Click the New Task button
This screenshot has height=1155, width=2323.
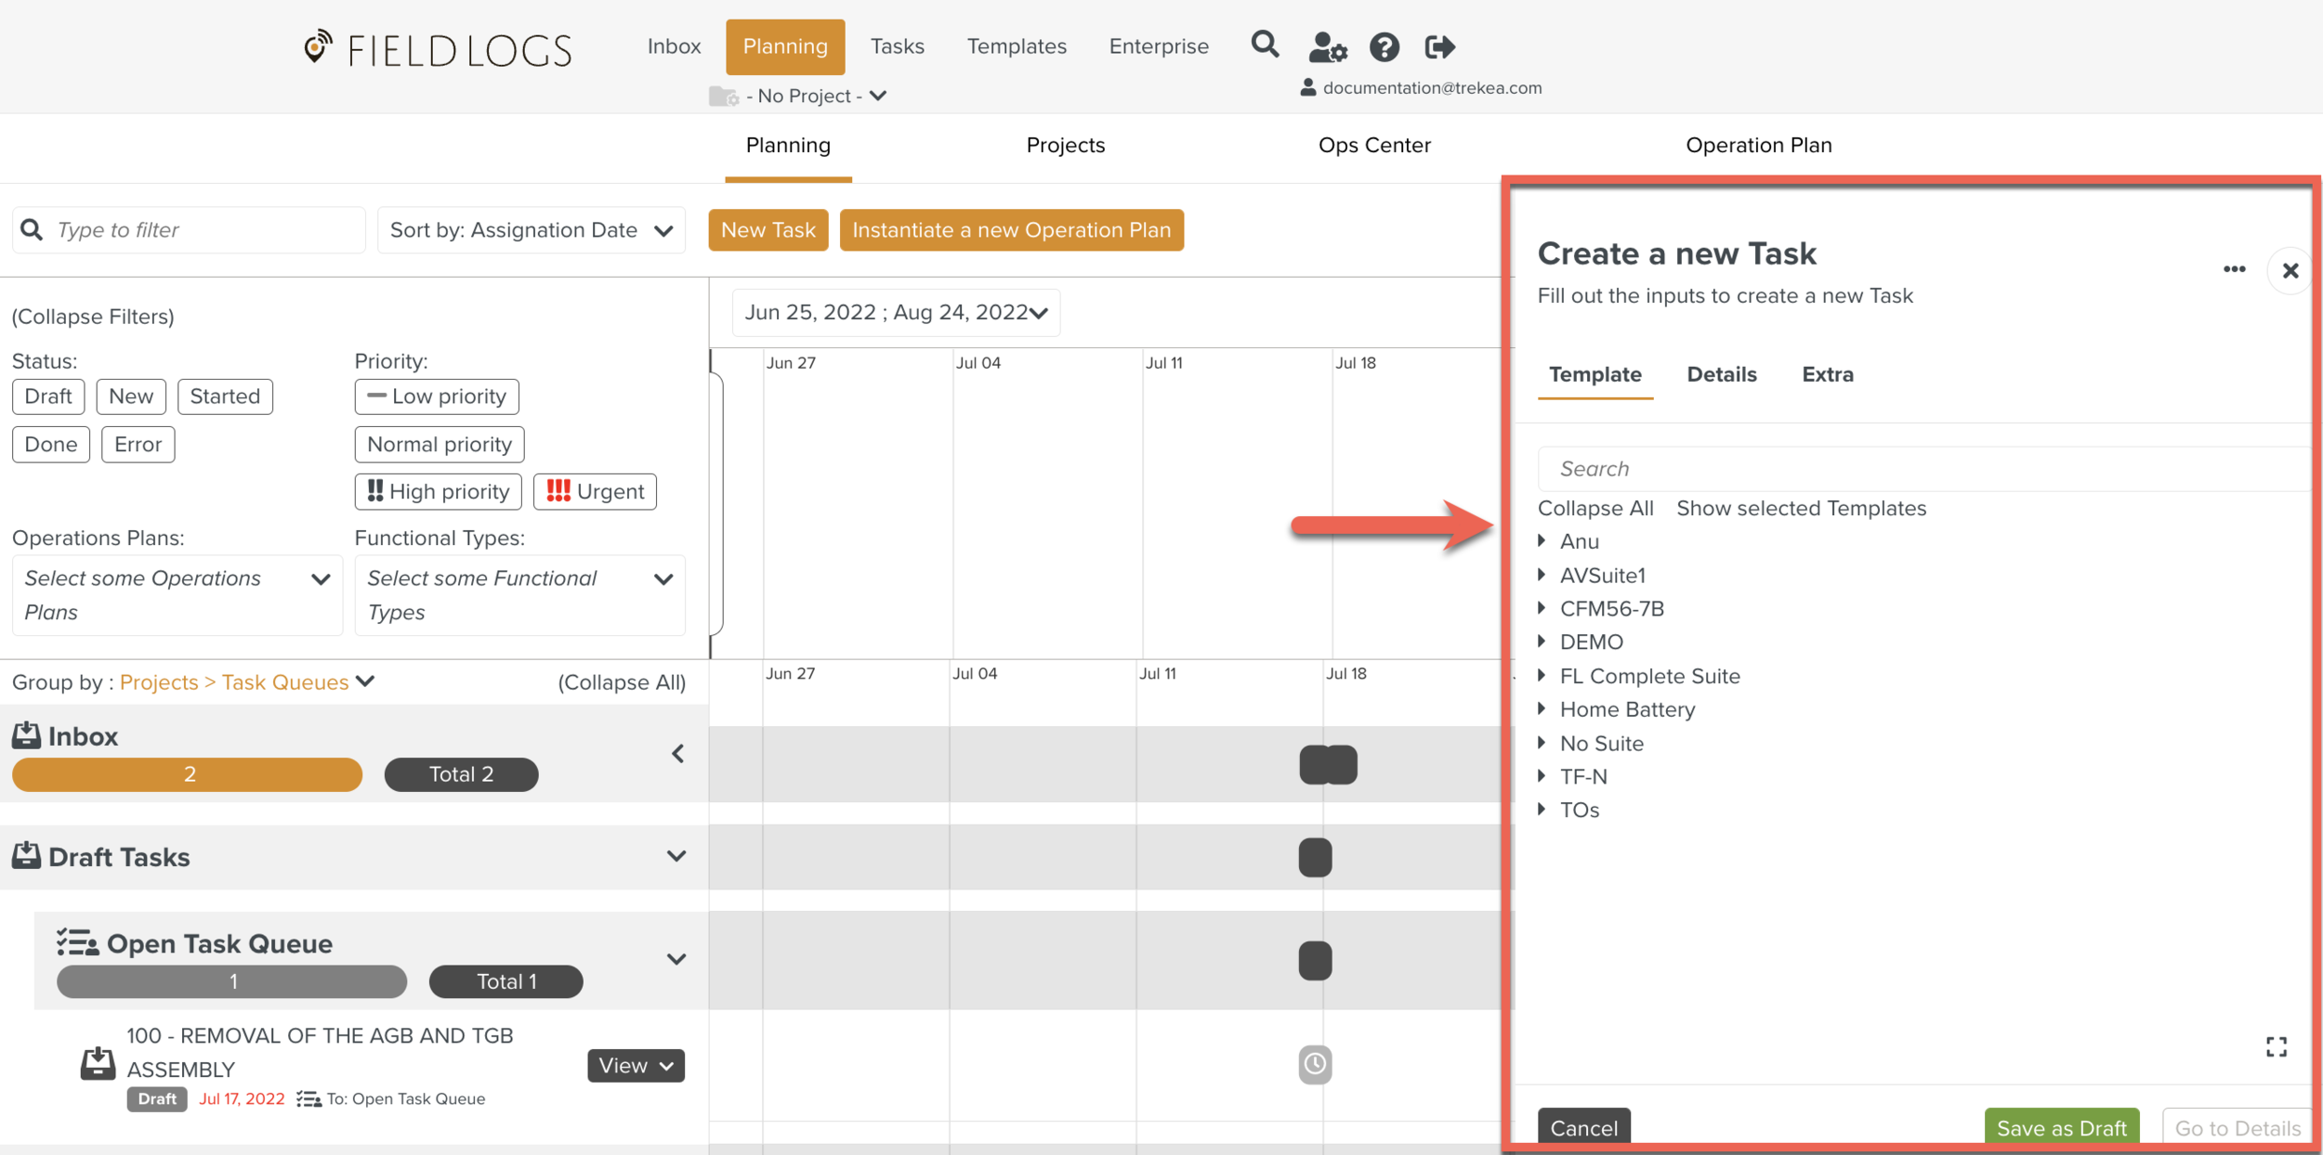[x=768, y=230]
